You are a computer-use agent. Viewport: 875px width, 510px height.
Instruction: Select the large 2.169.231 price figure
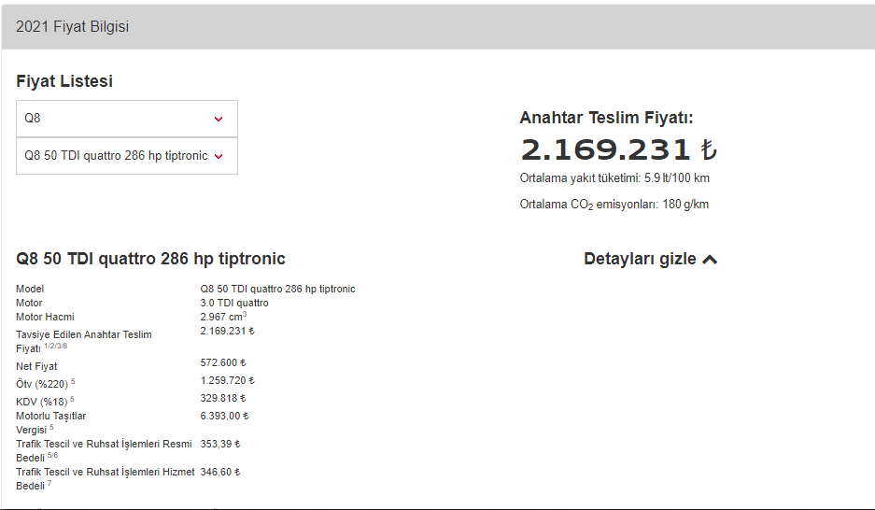coord(605,149)
